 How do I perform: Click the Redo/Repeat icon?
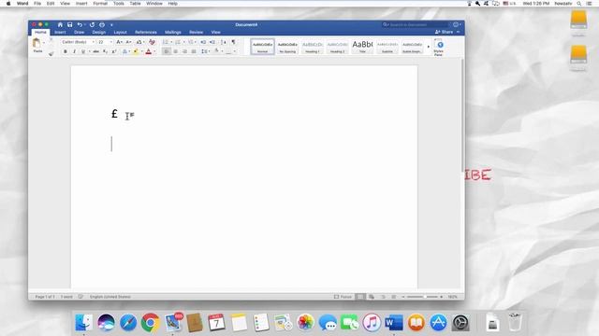[x=92, y=25]
